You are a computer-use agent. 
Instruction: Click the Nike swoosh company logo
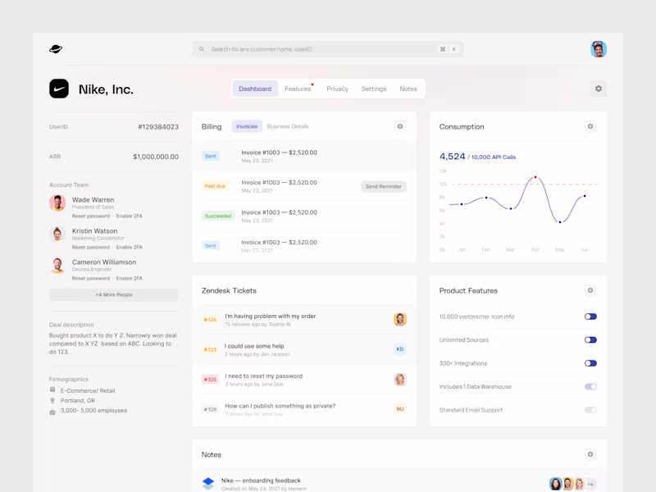[x=59, y=89]
